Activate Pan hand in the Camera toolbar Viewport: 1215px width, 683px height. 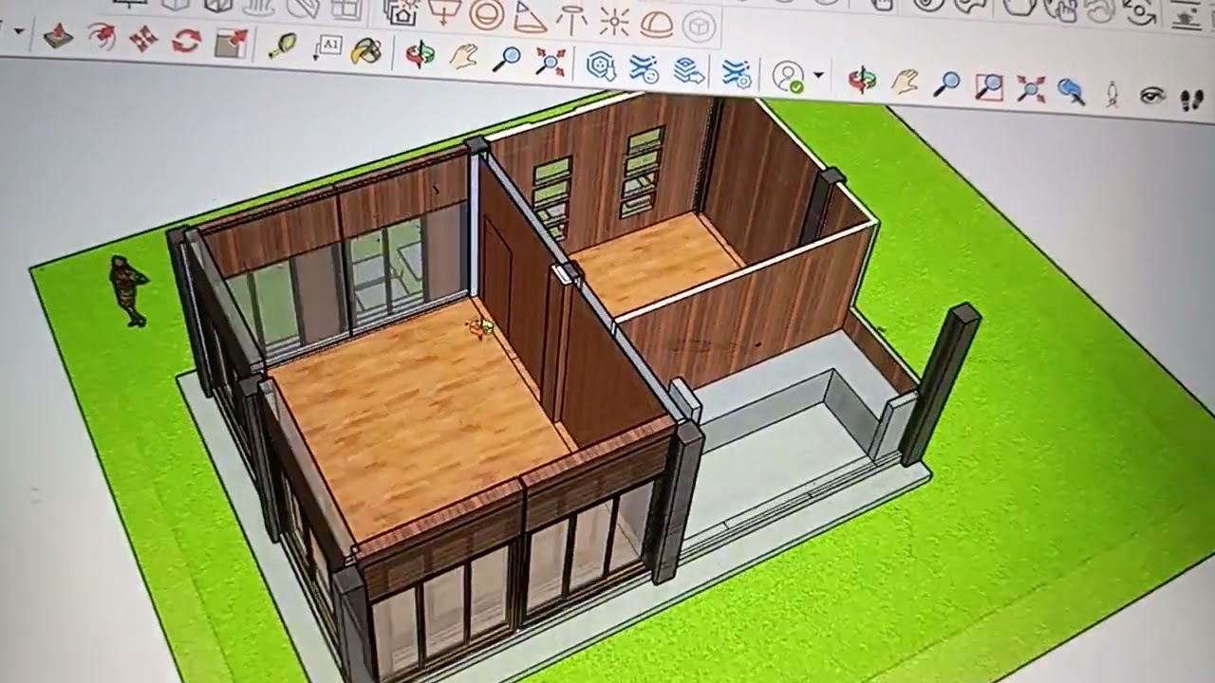(906, 82)
